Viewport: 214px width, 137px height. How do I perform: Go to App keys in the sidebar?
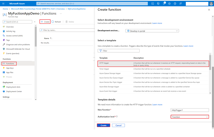point(10,68)
